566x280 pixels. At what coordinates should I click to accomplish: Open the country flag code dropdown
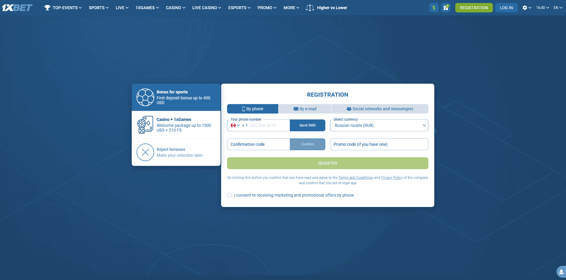click(235, 125)
